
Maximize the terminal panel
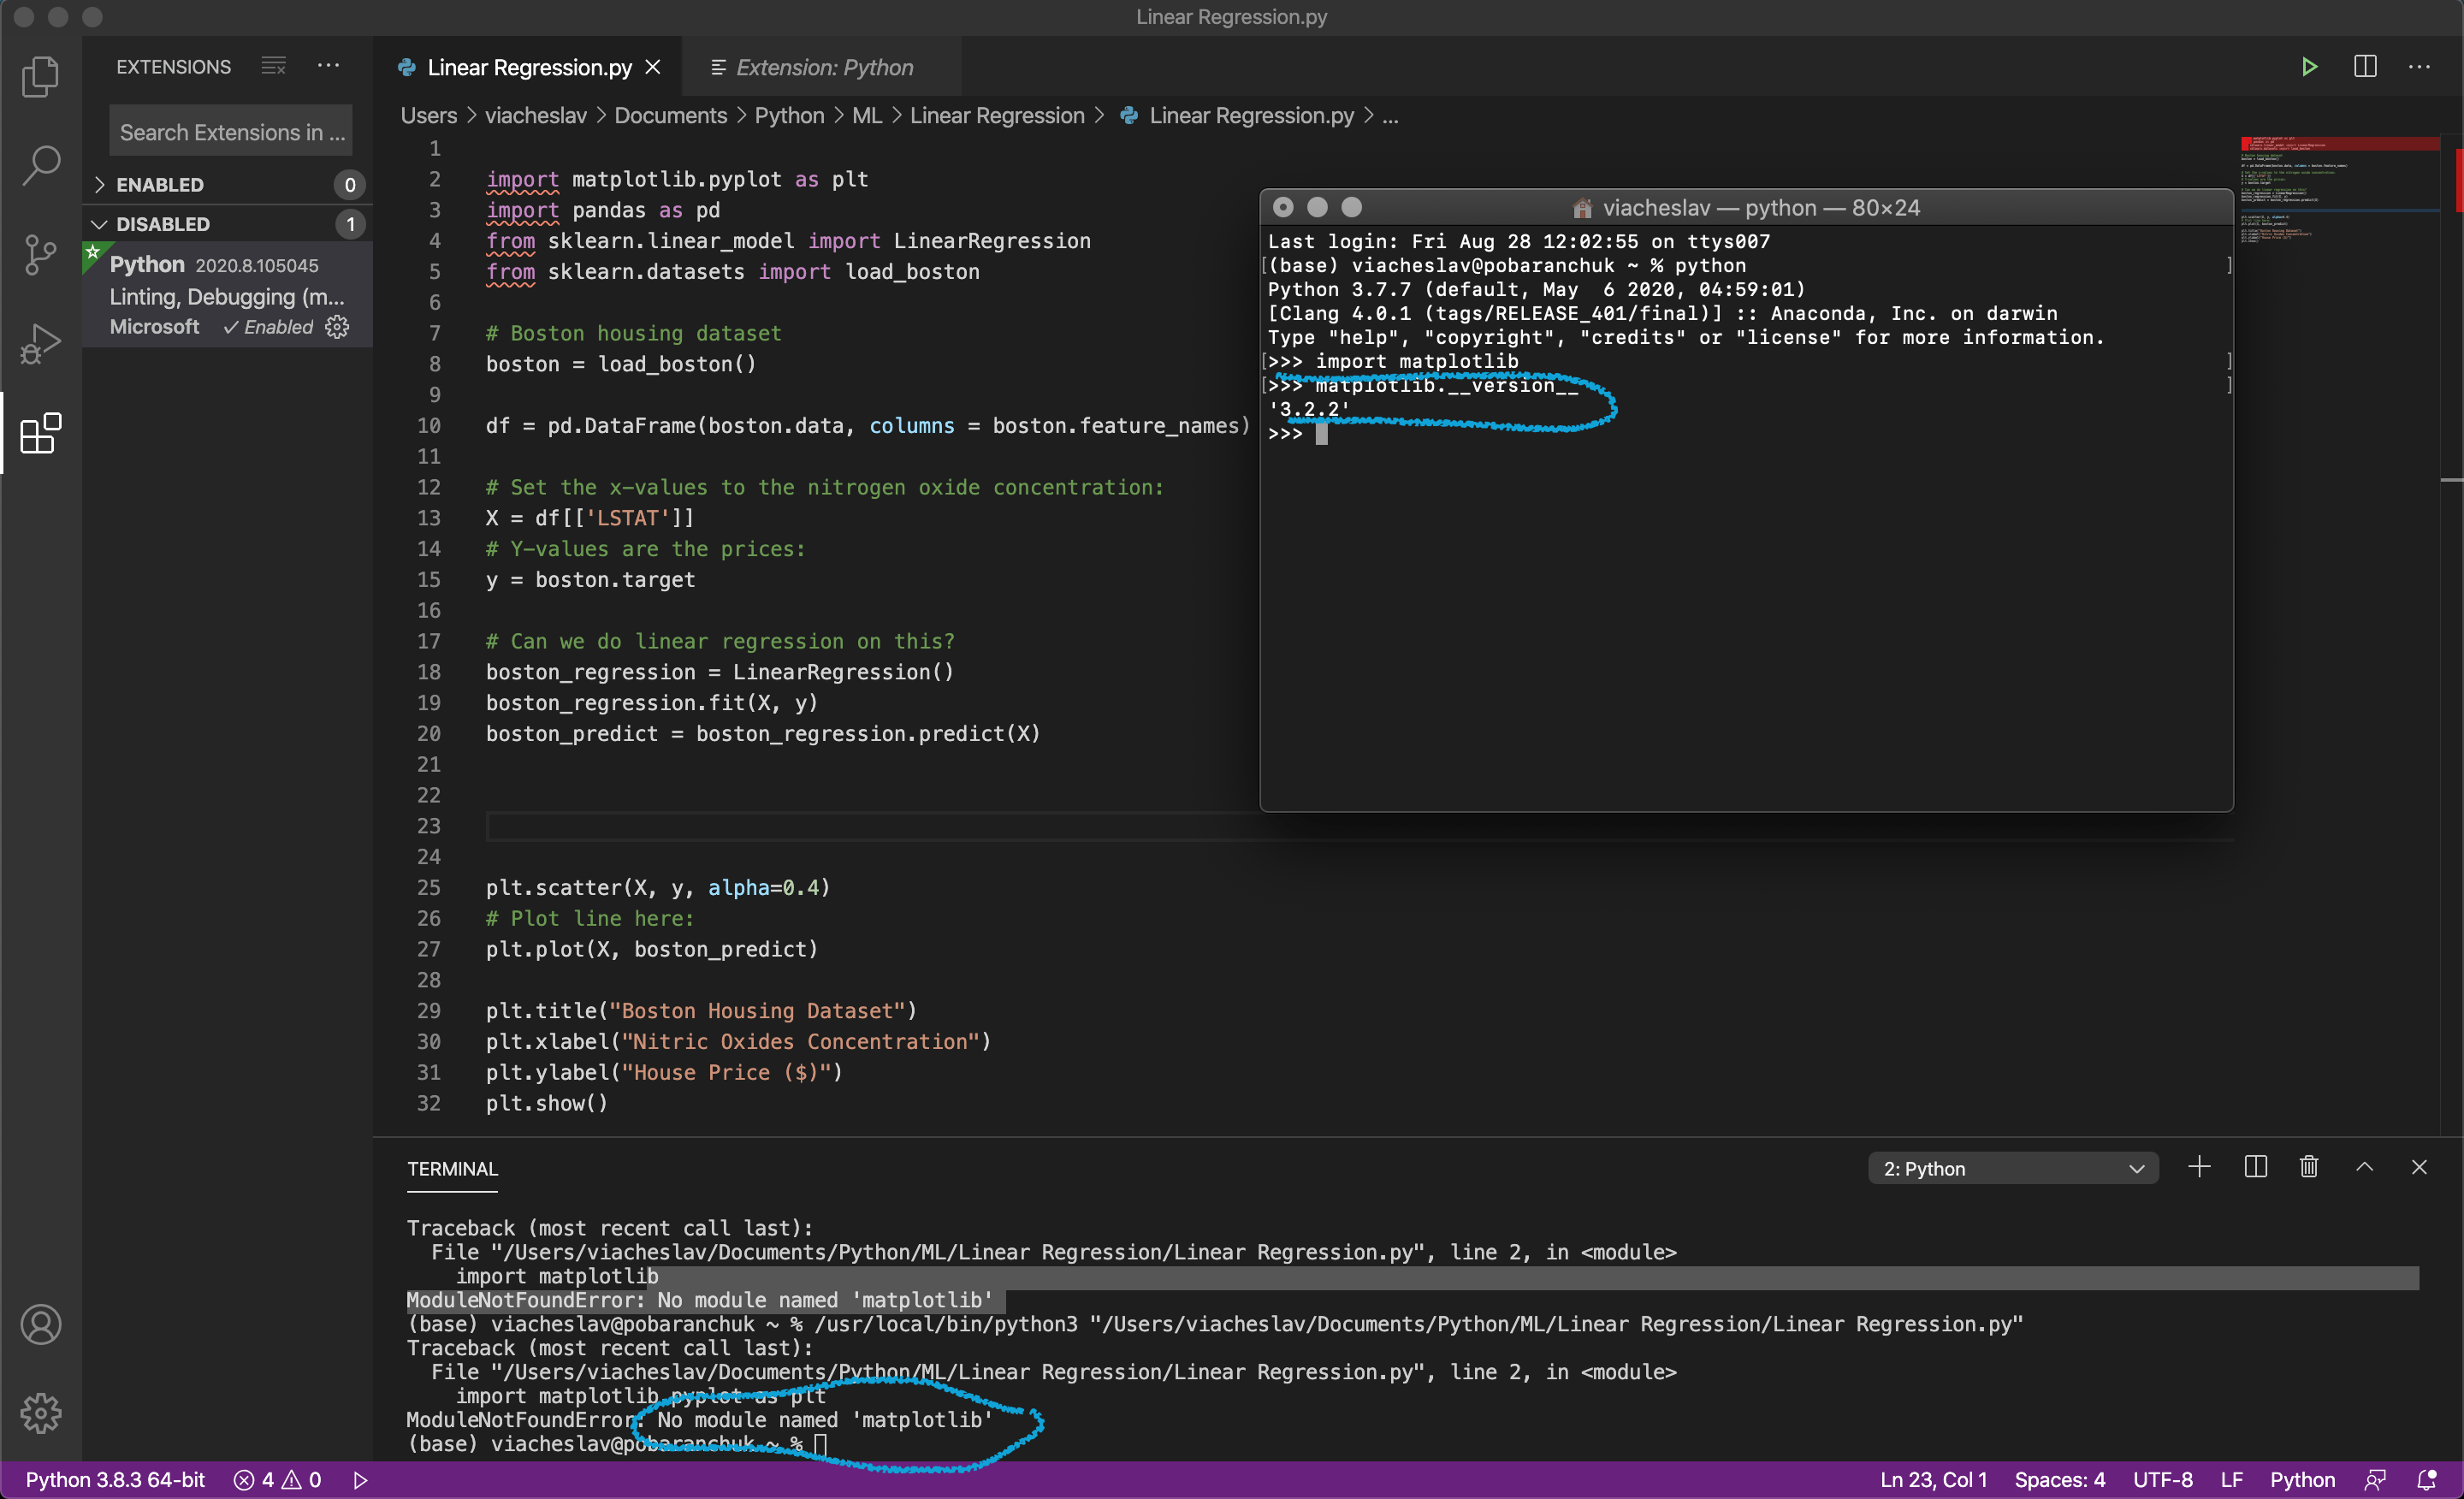[2364, 1167]
